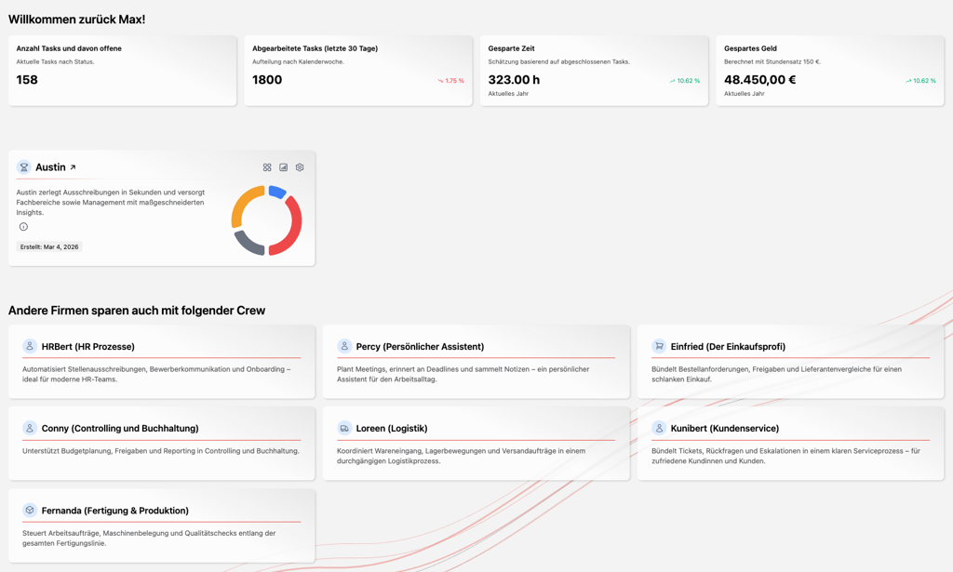Click the Fernanda box icon
Viewport: 953px width, 572px height.
tap(30, 510)
